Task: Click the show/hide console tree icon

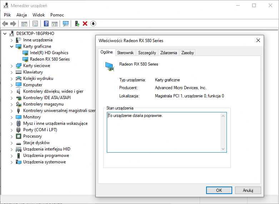Action: [x=24, y=24]
